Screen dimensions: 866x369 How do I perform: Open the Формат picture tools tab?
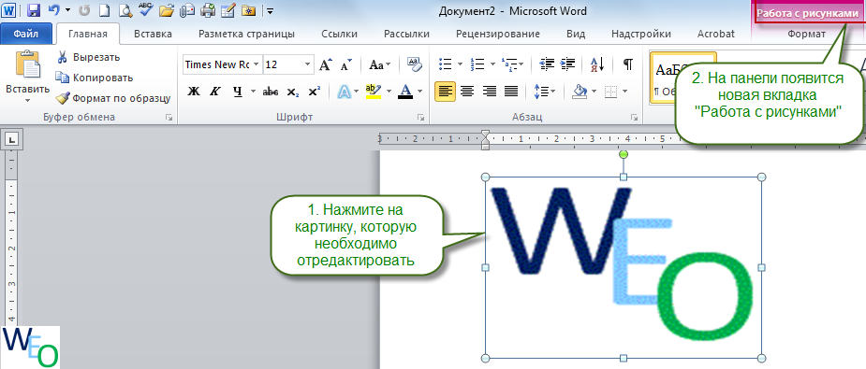(806, 34)
